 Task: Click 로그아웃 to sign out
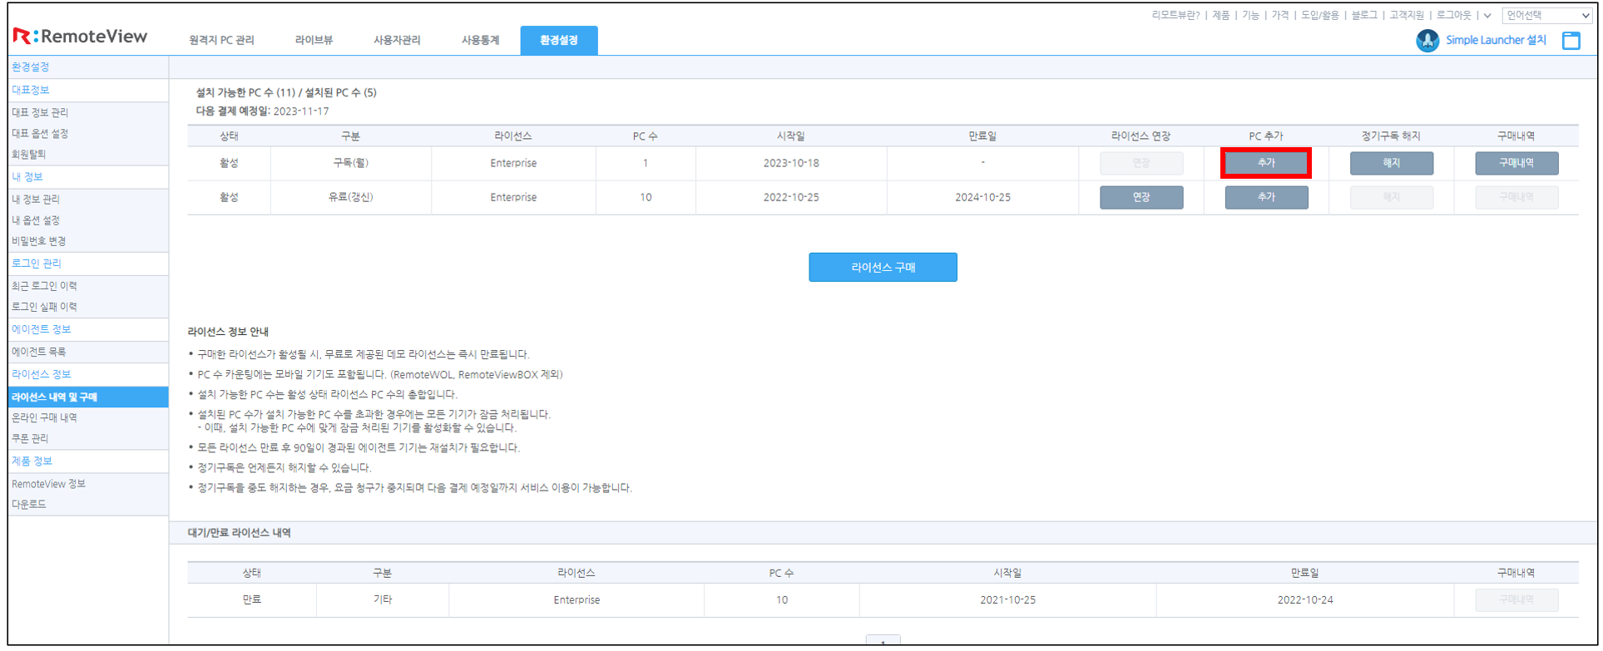click(x=1453, y=15)
